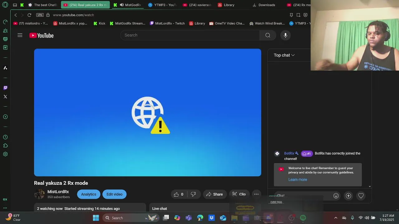Click BotRix username in chat

(x=289, y=153)
